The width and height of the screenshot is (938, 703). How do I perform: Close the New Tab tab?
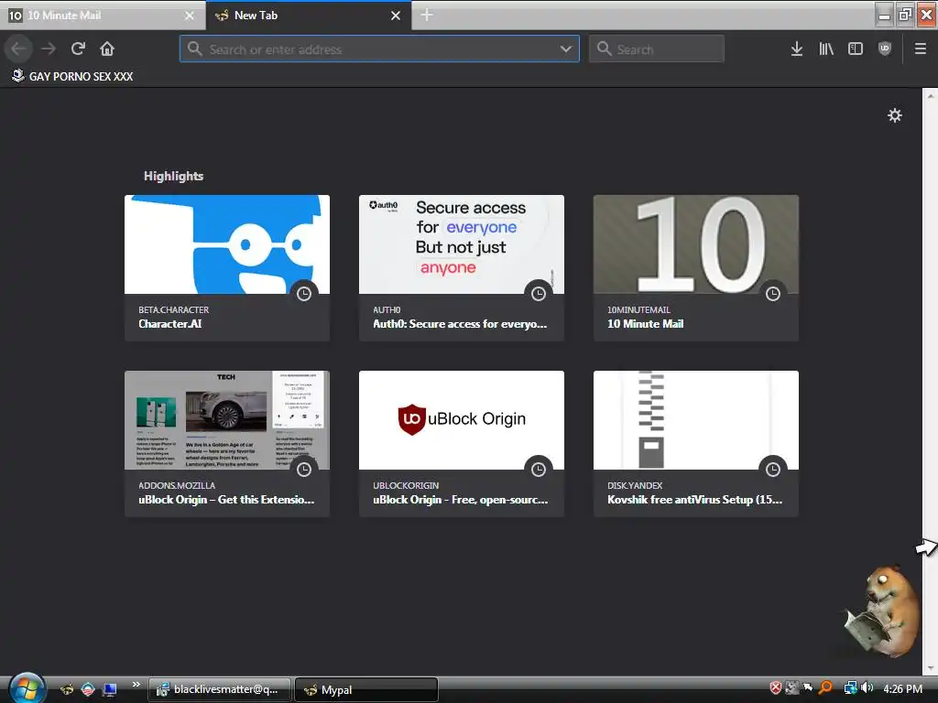396,16
